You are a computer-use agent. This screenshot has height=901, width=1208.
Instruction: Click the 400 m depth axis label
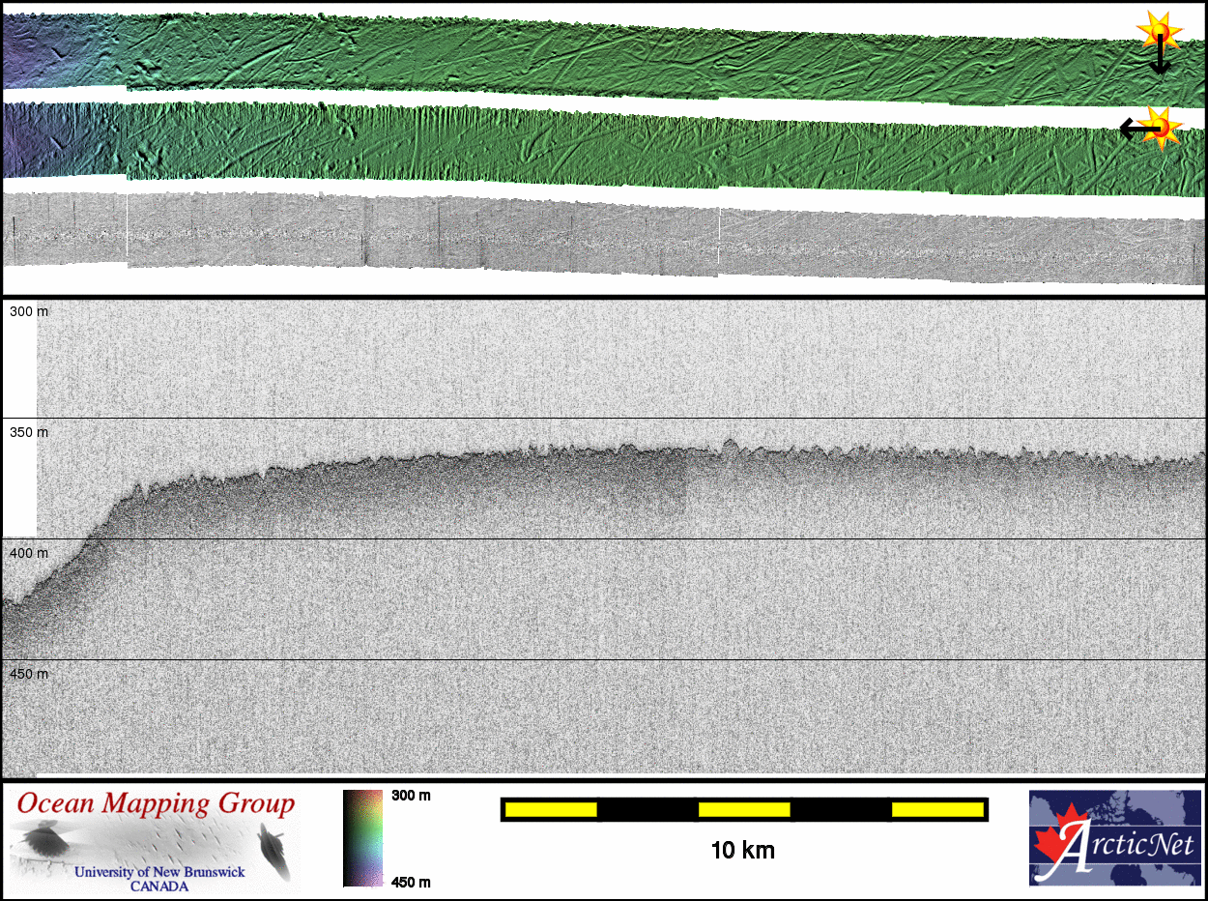tap(28, 553)
